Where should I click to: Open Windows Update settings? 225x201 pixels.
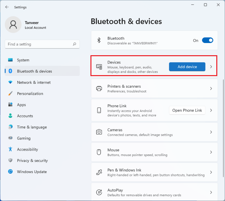pos(42,172)
